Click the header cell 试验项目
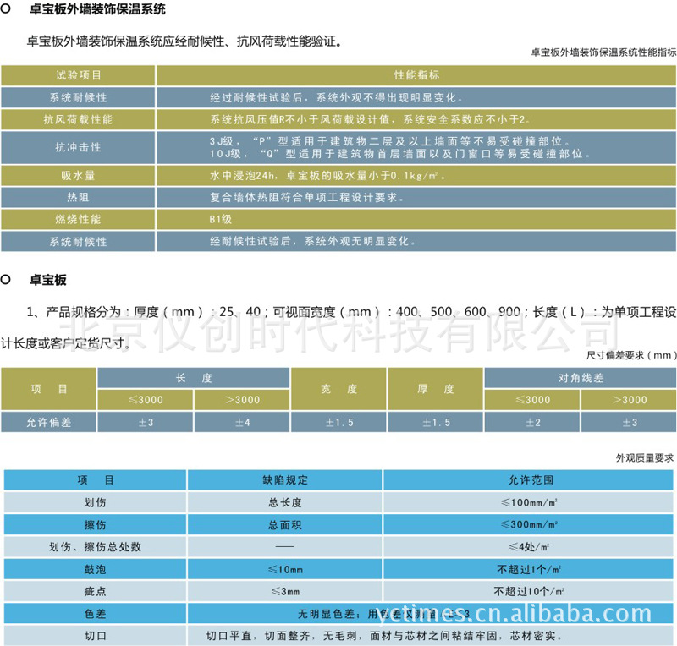The height and width of the screenshot is (646, 677). click(x=78, y=75)
